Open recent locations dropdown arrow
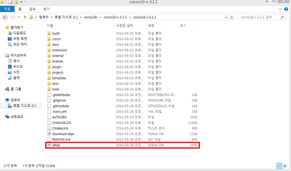This screenshot has height=171, width=291. coord(19,18)
